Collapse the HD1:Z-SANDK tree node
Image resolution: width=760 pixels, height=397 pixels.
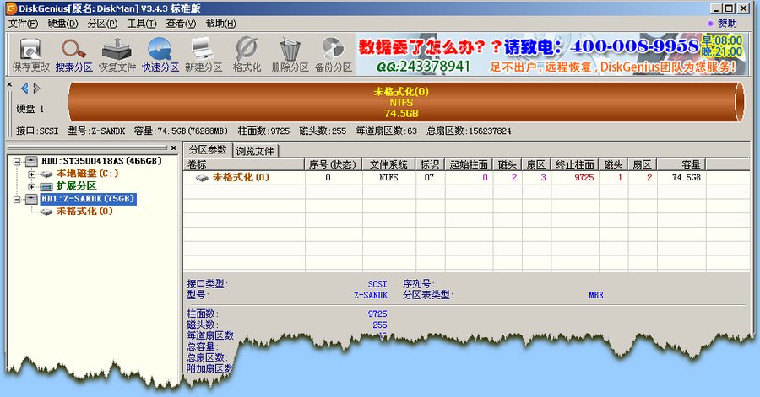tap(17, 199)
